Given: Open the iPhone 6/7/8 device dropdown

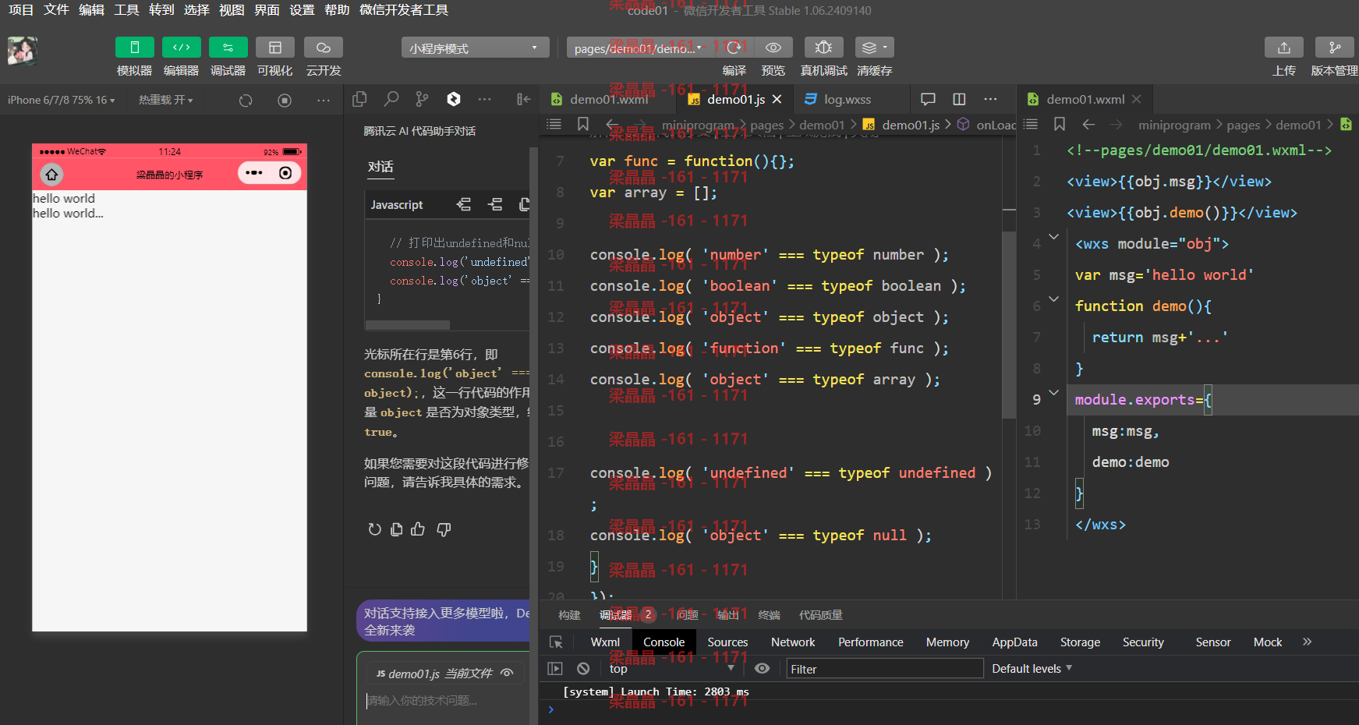Looking at the screenshot, I should (x=61, y=100).
